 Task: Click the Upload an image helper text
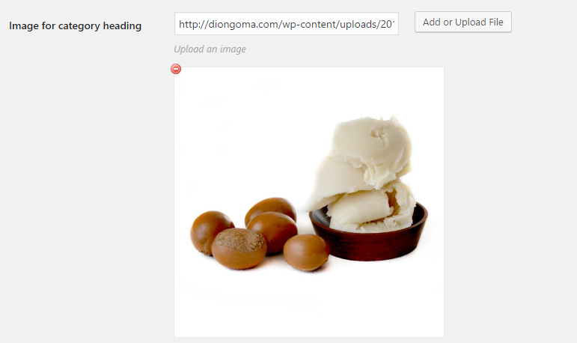click(x=210, y=49)
